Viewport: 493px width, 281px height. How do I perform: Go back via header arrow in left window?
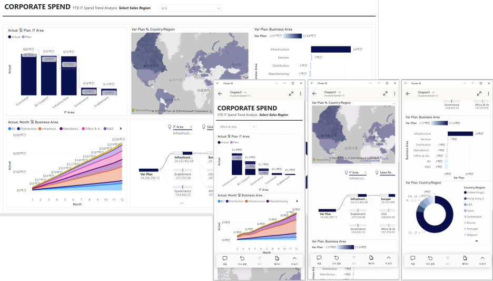click(220, 93)
